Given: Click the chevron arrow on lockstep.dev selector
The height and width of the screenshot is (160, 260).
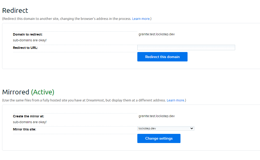Looking at the screenshot, I should pyautogui.click(x=191, y=128).
